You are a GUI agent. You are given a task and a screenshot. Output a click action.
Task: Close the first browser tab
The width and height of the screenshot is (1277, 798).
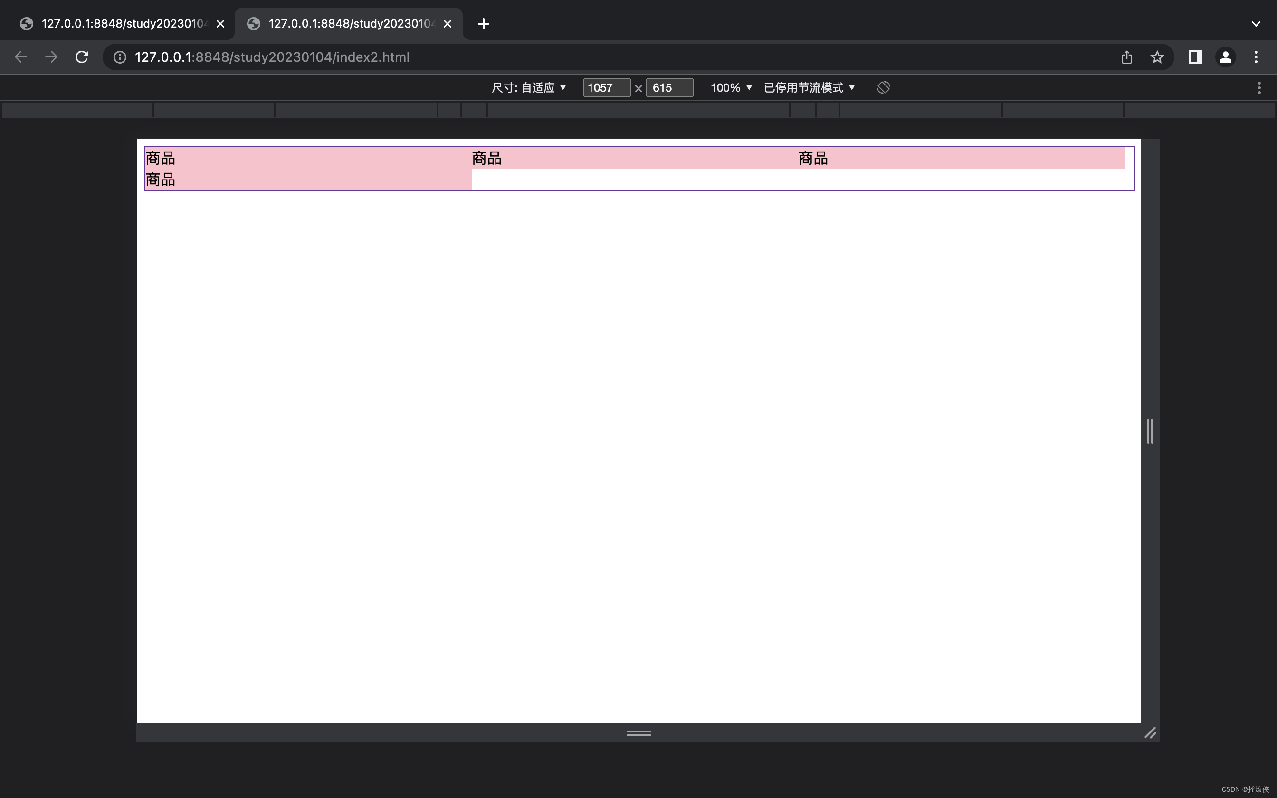[x=220, y=24]
